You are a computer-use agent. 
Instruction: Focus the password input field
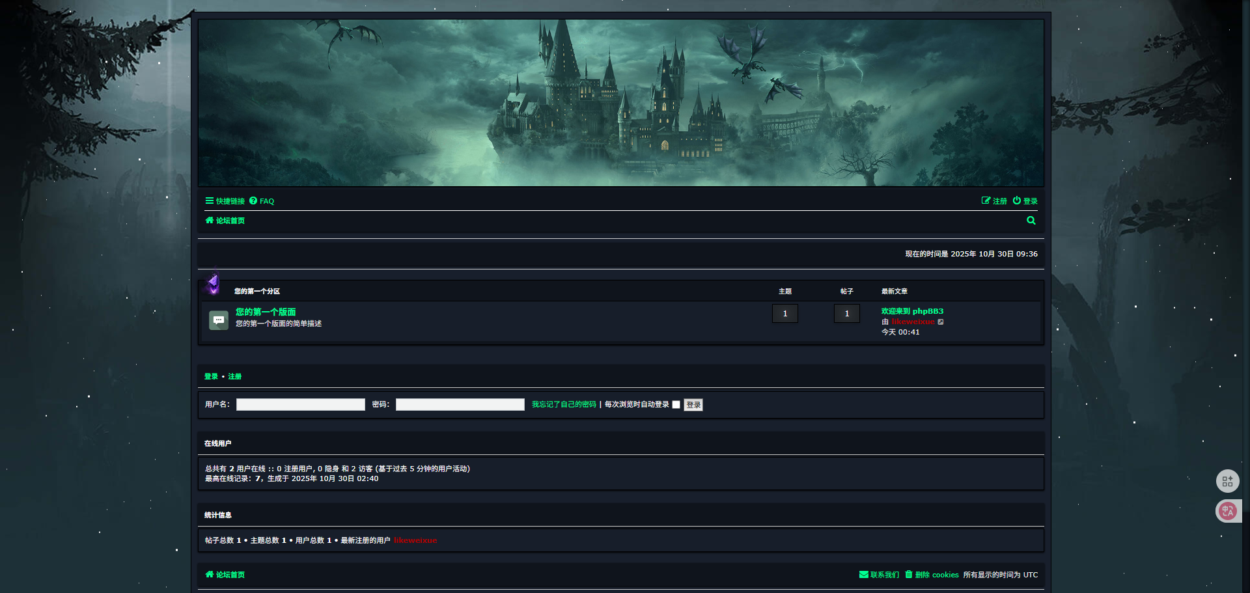(460, 405)
